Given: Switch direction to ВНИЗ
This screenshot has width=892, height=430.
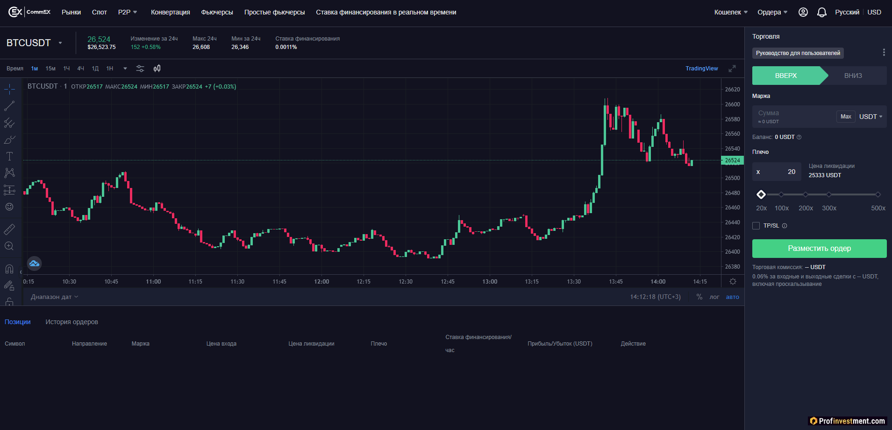Looking at the screenshot, I should [853, 76].
